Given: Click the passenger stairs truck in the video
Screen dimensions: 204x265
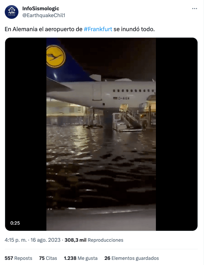Looking at the screenshot, I should click(127, 118).
